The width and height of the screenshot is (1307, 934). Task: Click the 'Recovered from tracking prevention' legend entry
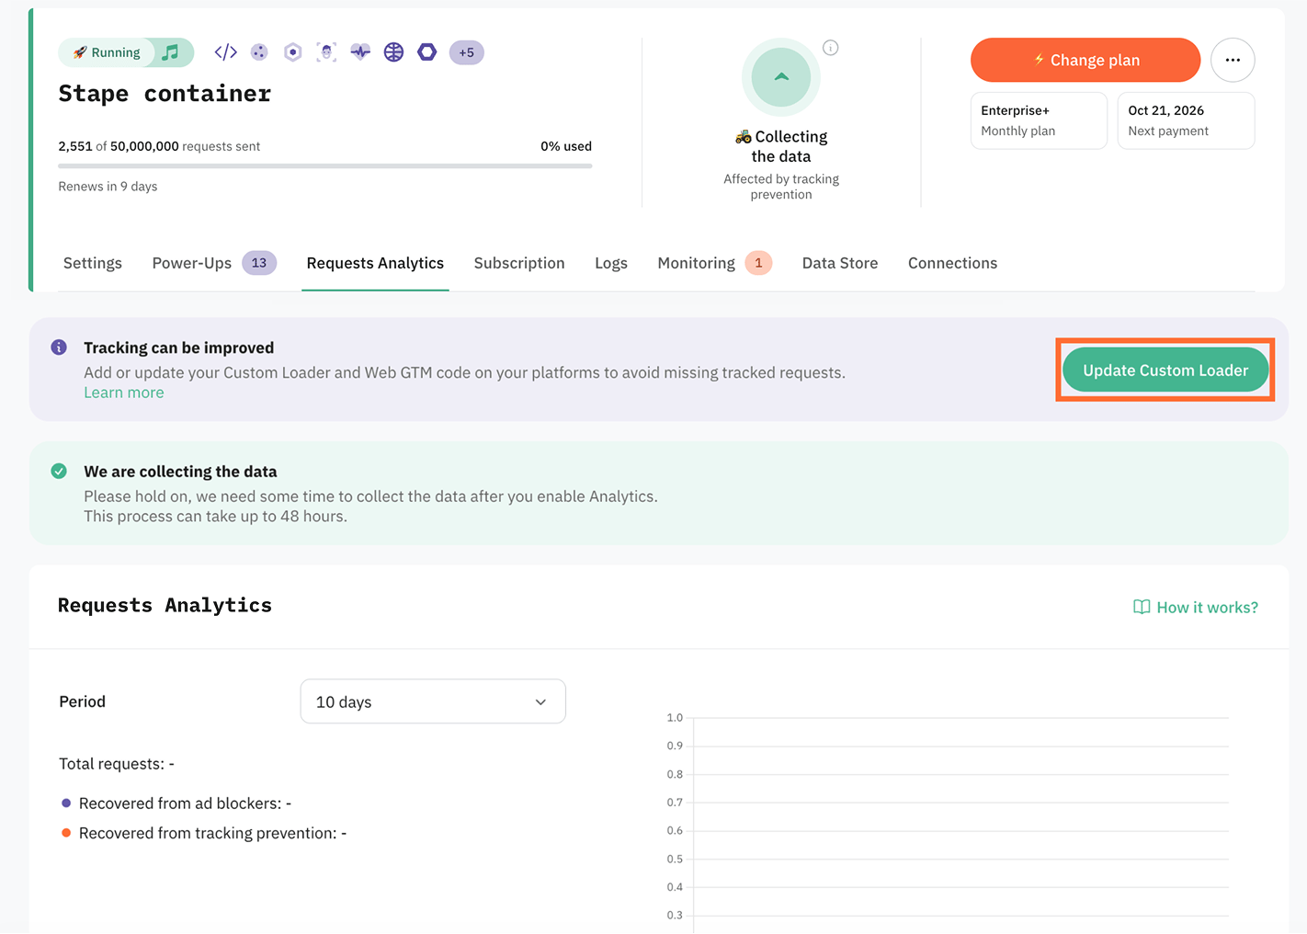click(x=204, y=833)
